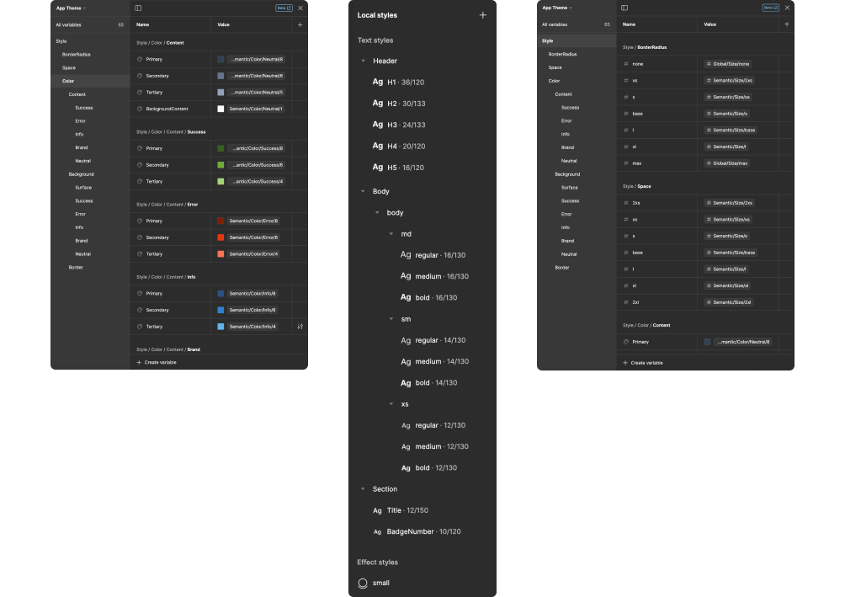Click the number type icon beside 2xl variable

626,301
